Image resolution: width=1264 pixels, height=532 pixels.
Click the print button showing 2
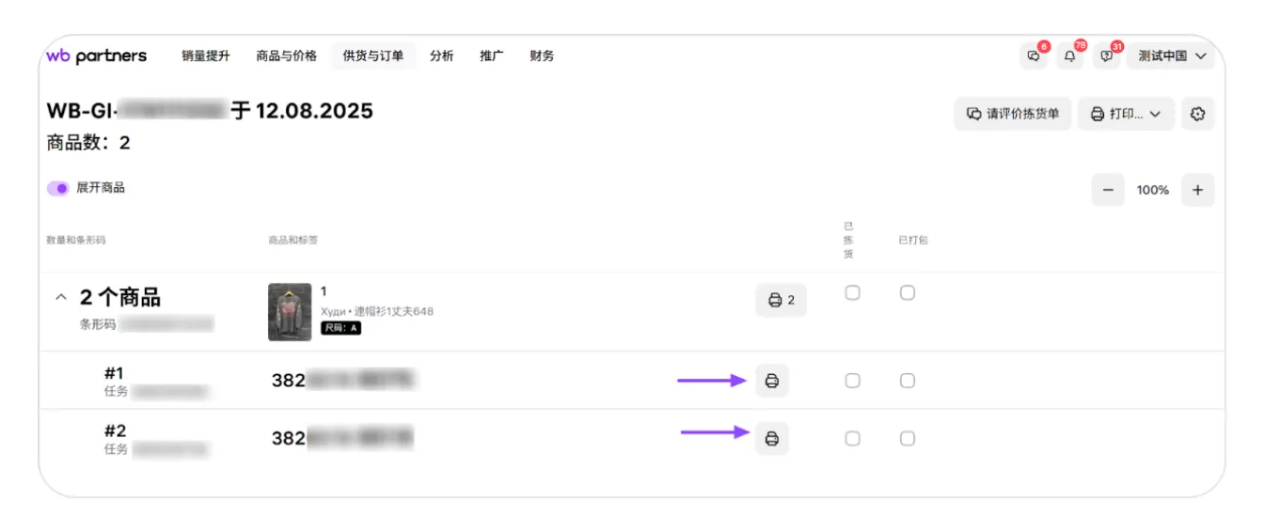(781, 300)
